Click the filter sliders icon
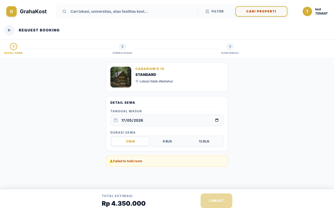 tap(207, 11)
